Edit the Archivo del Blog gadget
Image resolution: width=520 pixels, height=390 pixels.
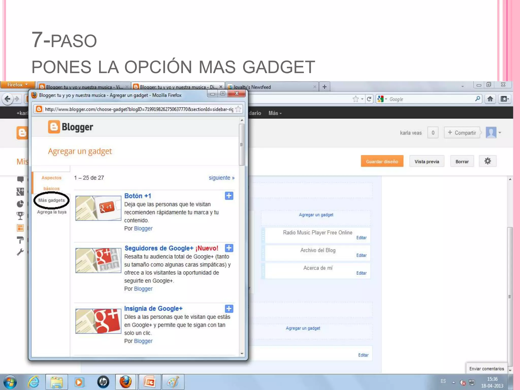[361, 255]
